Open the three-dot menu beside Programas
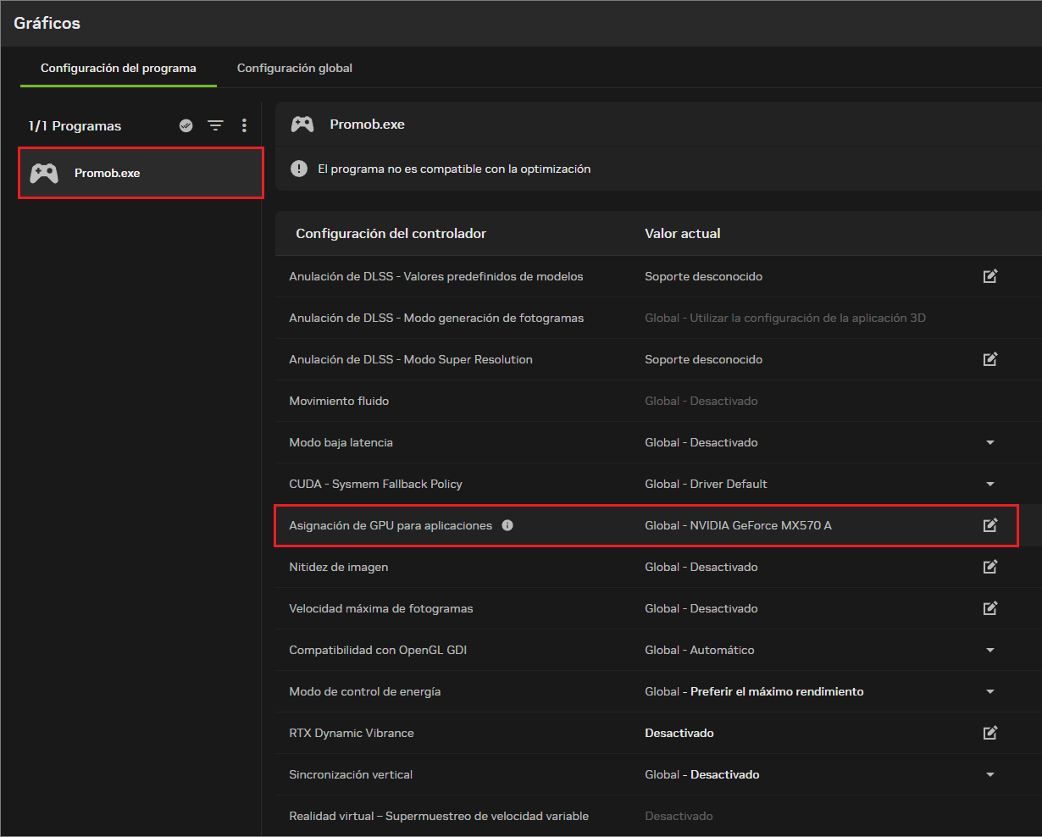The height and width of the screenshot is (837, 1042). (x=244, y=125)
